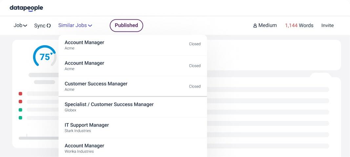Click the 75 score gauge

45,56
